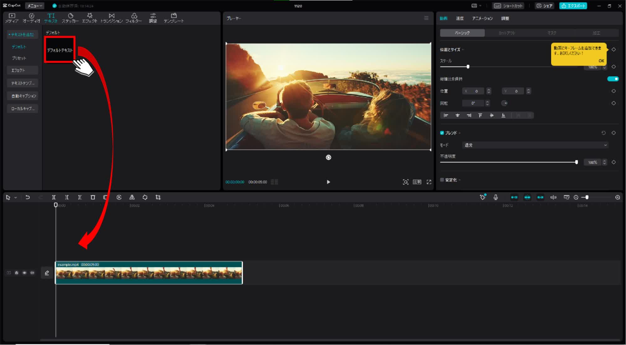Click the split clip tool
Screen dimensions: 626x345
(x=54, y=197)
